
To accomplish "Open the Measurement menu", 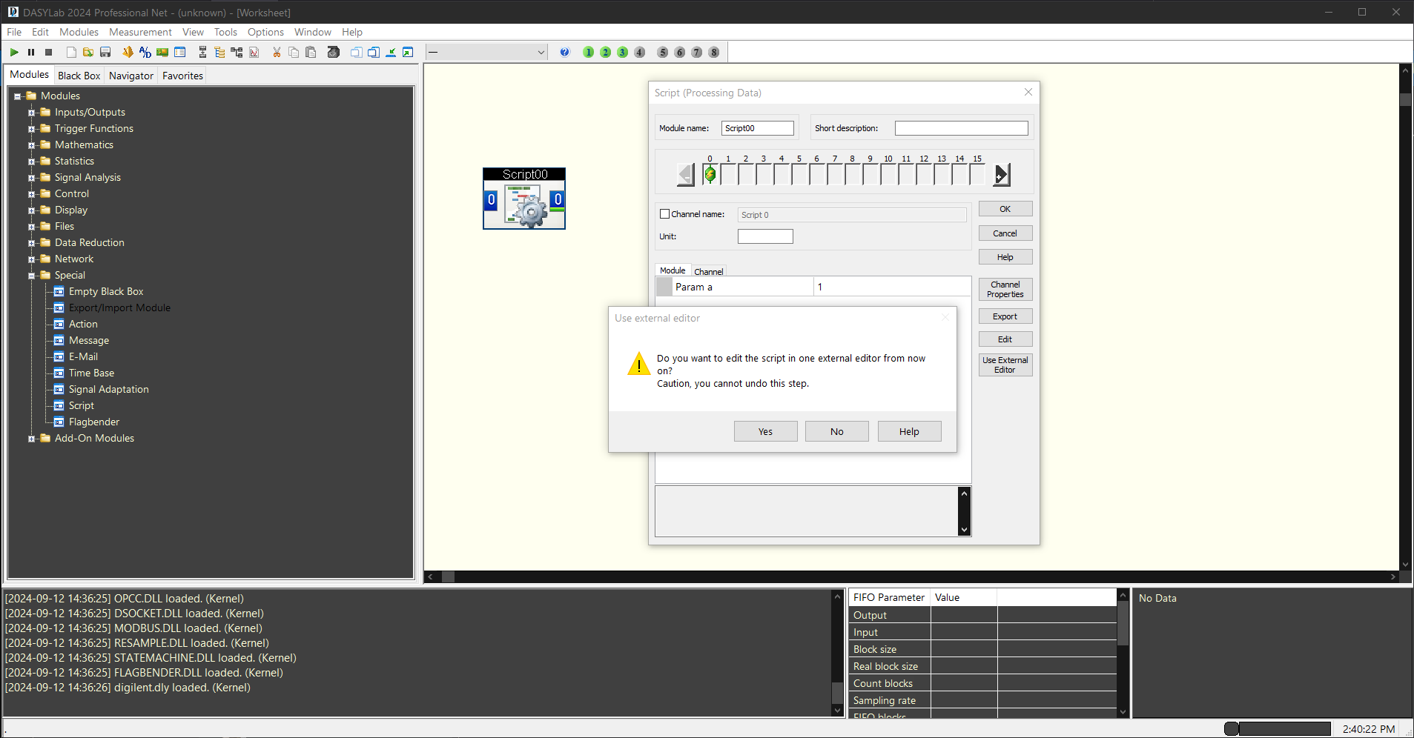I will (140, 32).
